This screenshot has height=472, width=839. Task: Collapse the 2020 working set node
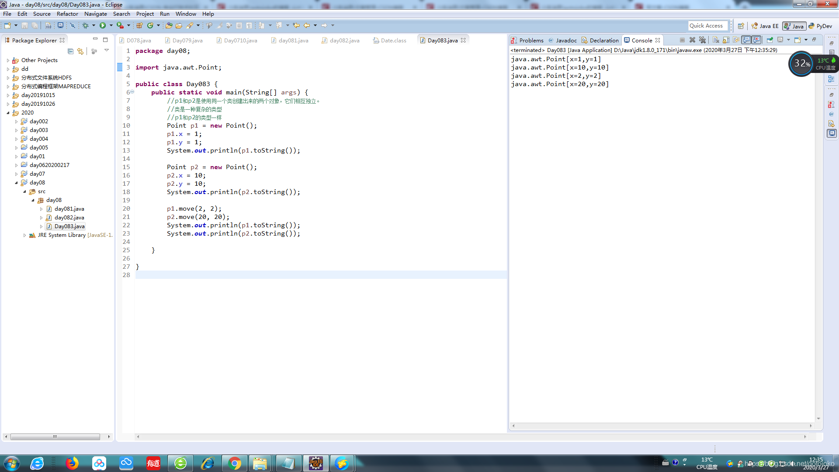pos(8,113)
